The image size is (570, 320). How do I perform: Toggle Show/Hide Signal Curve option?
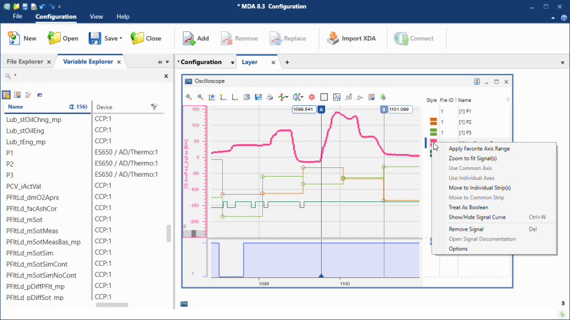(x=477, y=217)
